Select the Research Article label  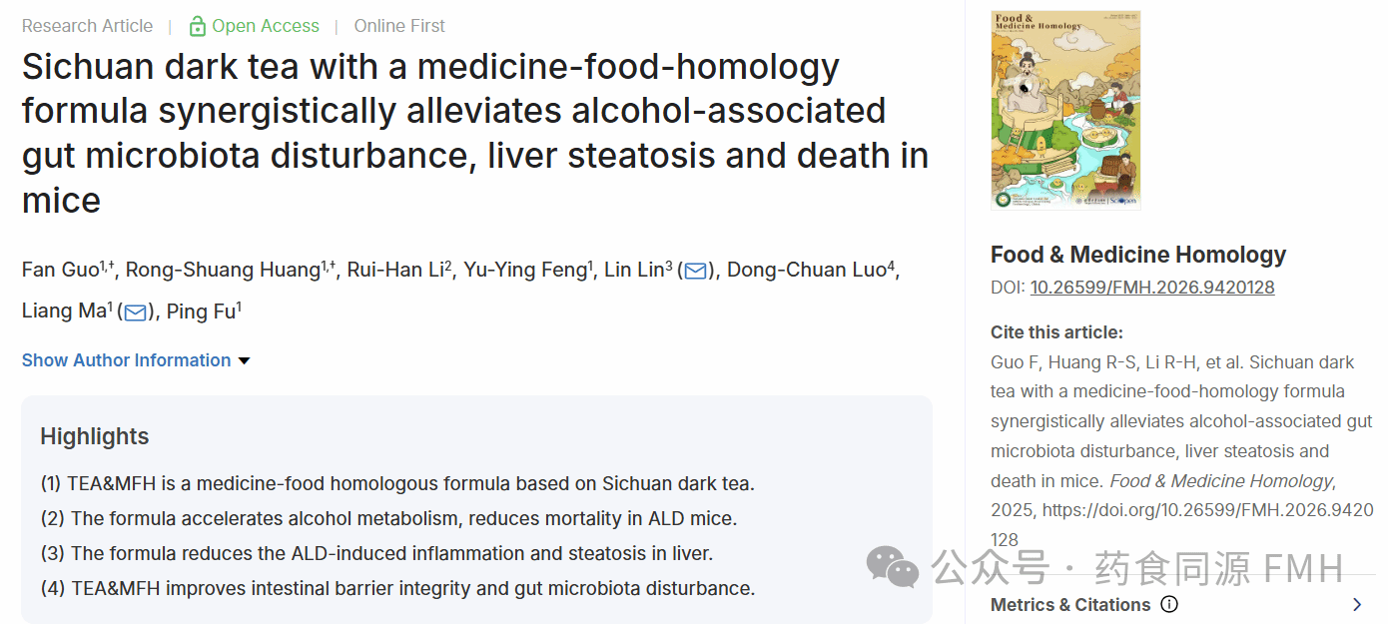[88, 26]
